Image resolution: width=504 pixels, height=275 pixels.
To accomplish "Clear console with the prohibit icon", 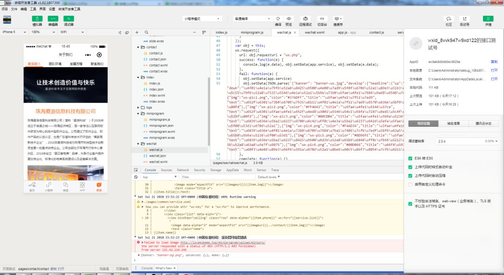I will click(x=136, y=177).
